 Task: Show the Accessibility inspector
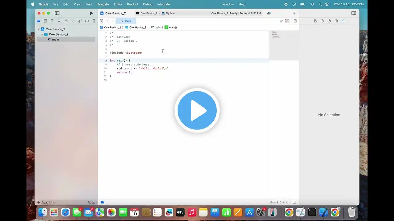pyautogui.click(x=336, y=21)
